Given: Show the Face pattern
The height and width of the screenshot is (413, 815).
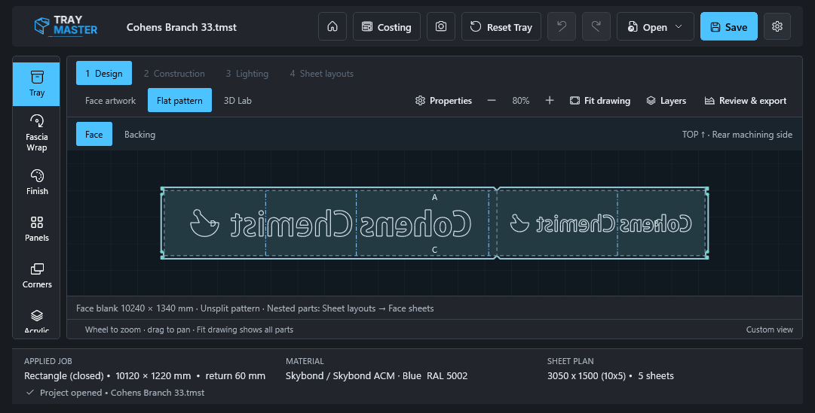Looking at the screenshot, I should [94, 134].
